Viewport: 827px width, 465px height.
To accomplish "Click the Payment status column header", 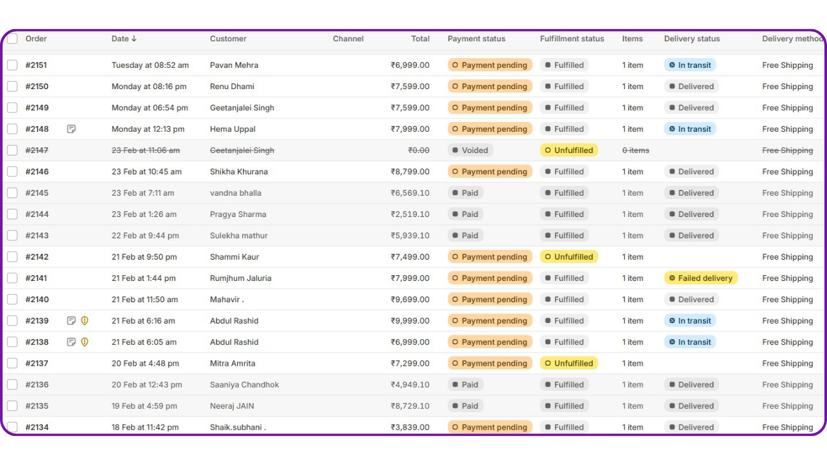I will coord(476,39).
